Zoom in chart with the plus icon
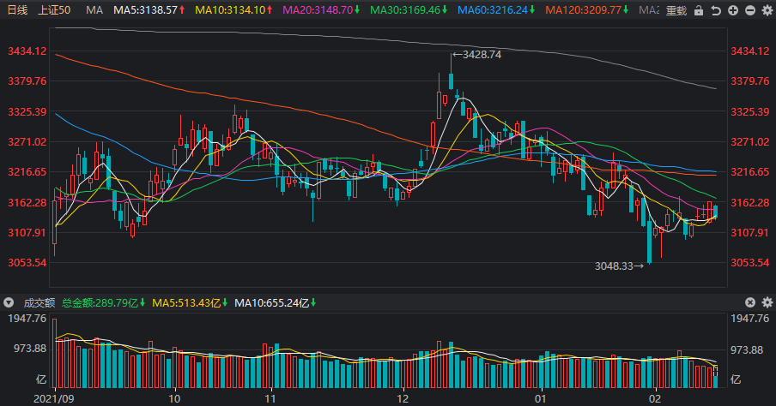The width and height of the screenshot is (776, 406). [733, 10]
